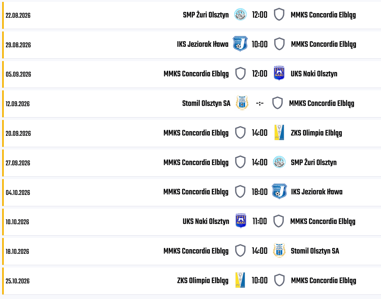The width and height of the screenshot is (381, 299).
Task: Click Stomil Olsztyn SA crest in 18.10.2026 match
Action: pos(279,251)
